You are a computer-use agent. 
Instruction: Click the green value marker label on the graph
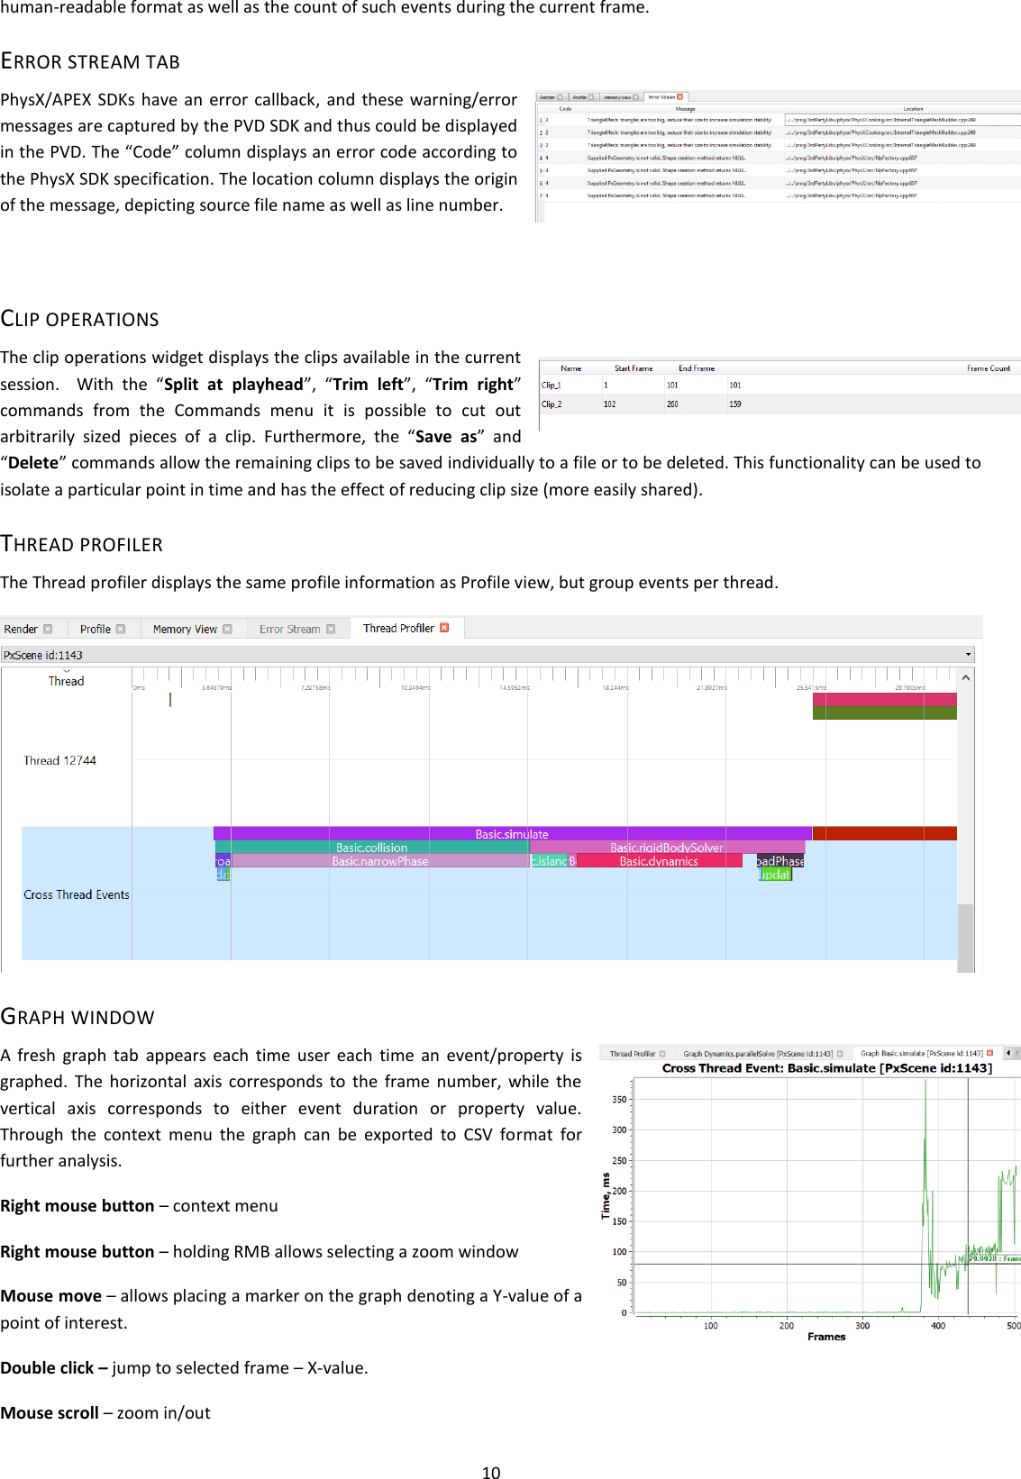[x=994, y=1258]
